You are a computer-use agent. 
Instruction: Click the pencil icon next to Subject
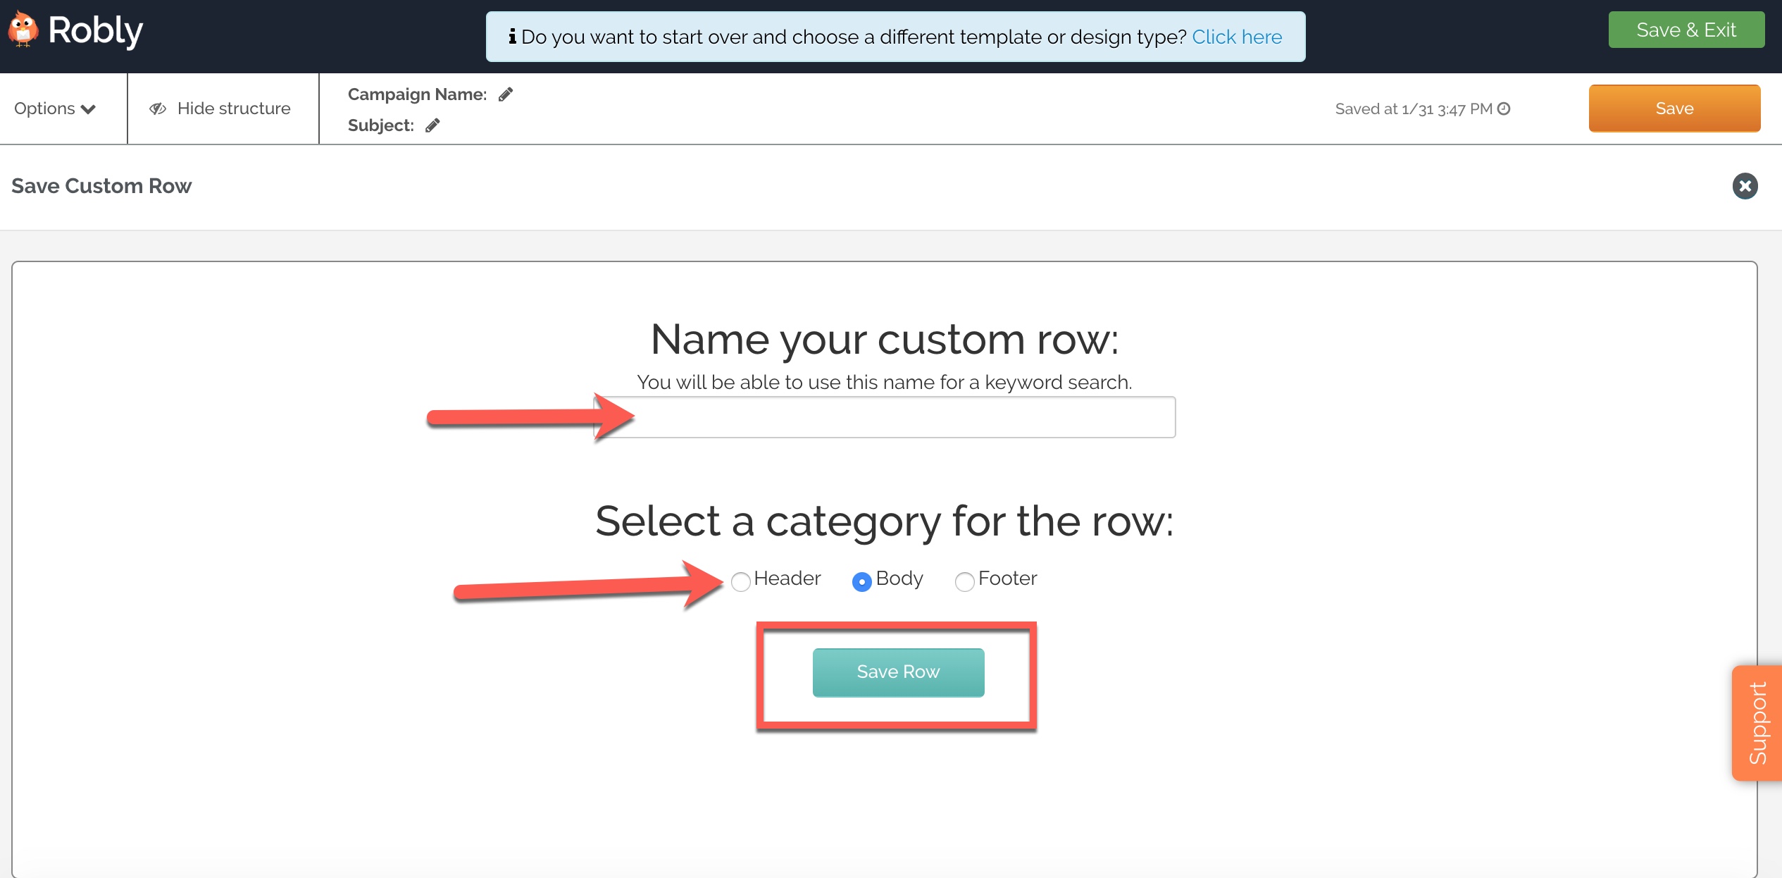(432, 125)
